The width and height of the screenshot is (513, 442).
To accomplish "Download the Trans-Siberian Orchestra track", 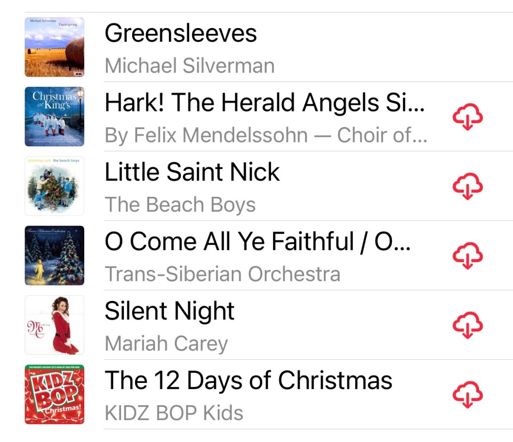I will point(468,256).
